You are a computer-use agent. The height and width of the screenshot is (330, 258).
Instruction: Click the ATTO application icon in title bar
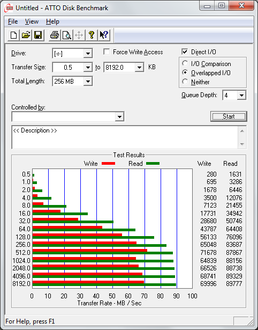click(x=9, y=8)
